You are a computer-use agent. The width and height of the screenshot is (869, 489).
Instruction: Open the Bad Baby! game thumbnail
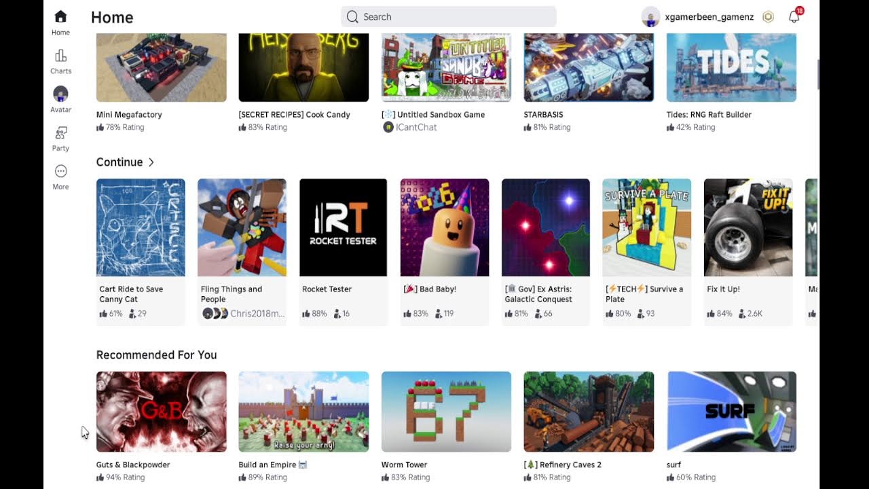[x=445, y=228]
